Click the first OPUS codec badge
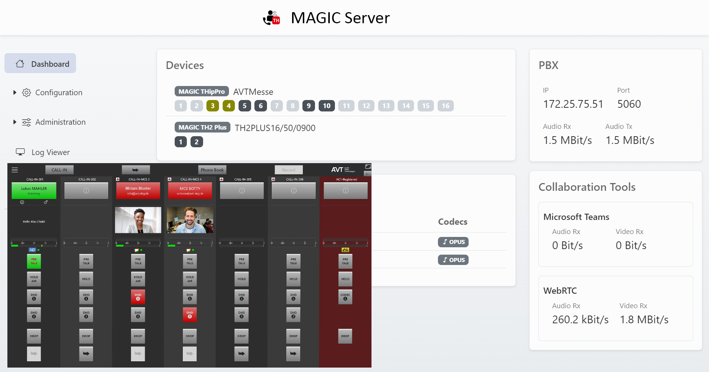 (x=453, y=242)
